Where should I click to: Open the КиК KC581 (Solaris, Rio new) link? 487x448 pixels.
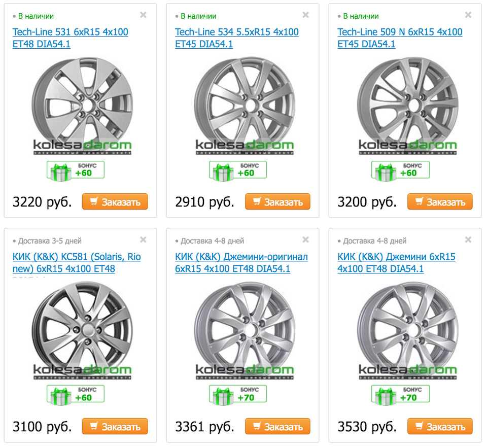tap(76, 263)
